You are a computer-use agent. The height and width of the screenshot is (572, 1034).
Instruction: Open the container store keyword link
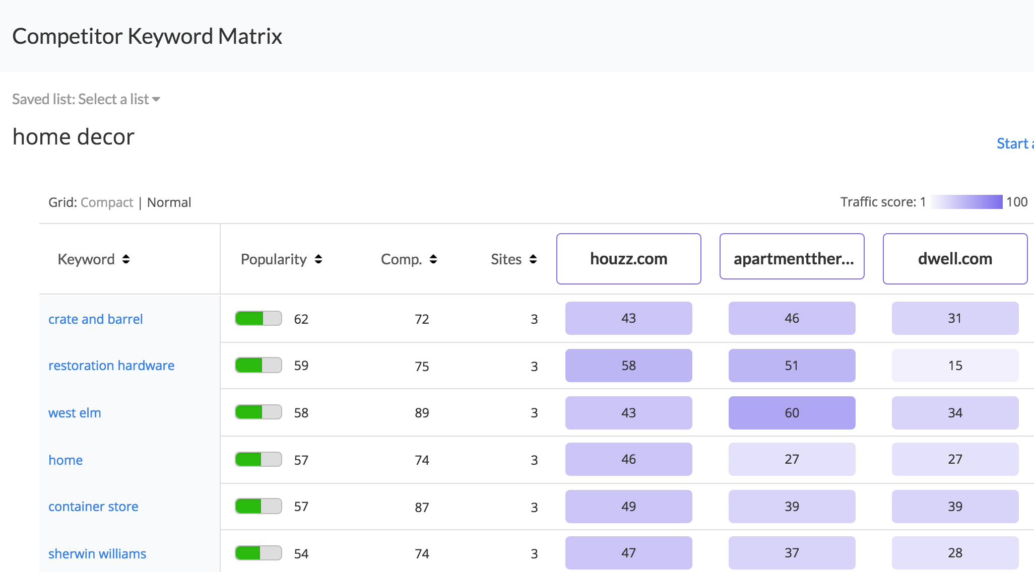[x=93, y=507]
